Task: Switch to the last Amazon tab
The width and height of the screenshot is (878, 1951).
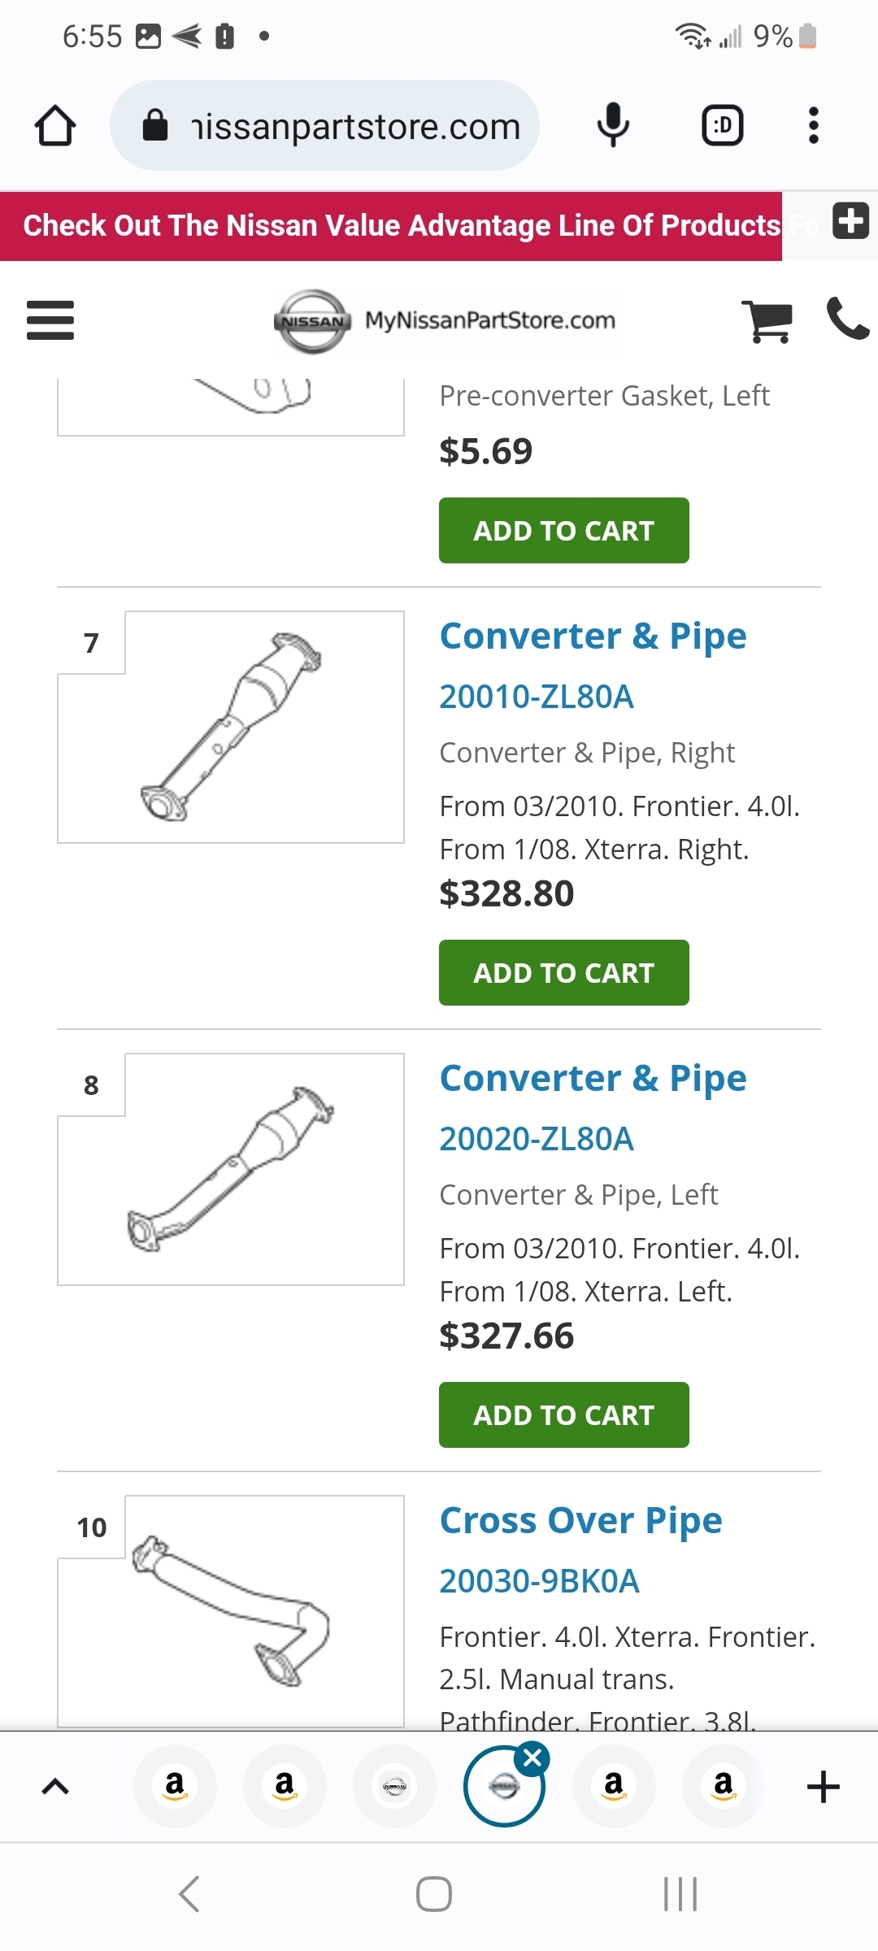Action: point(723,1786)
